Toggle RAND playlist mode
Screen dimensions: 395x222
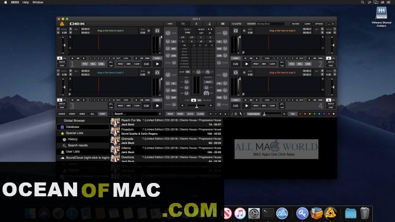[180, 114]
